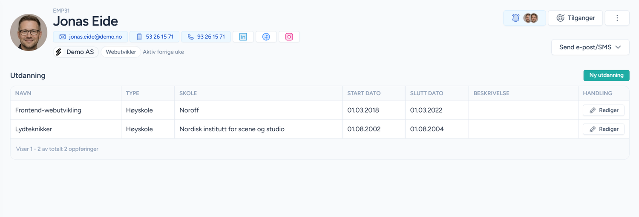Open the three-dot more options menu

[x=617, y=18]
